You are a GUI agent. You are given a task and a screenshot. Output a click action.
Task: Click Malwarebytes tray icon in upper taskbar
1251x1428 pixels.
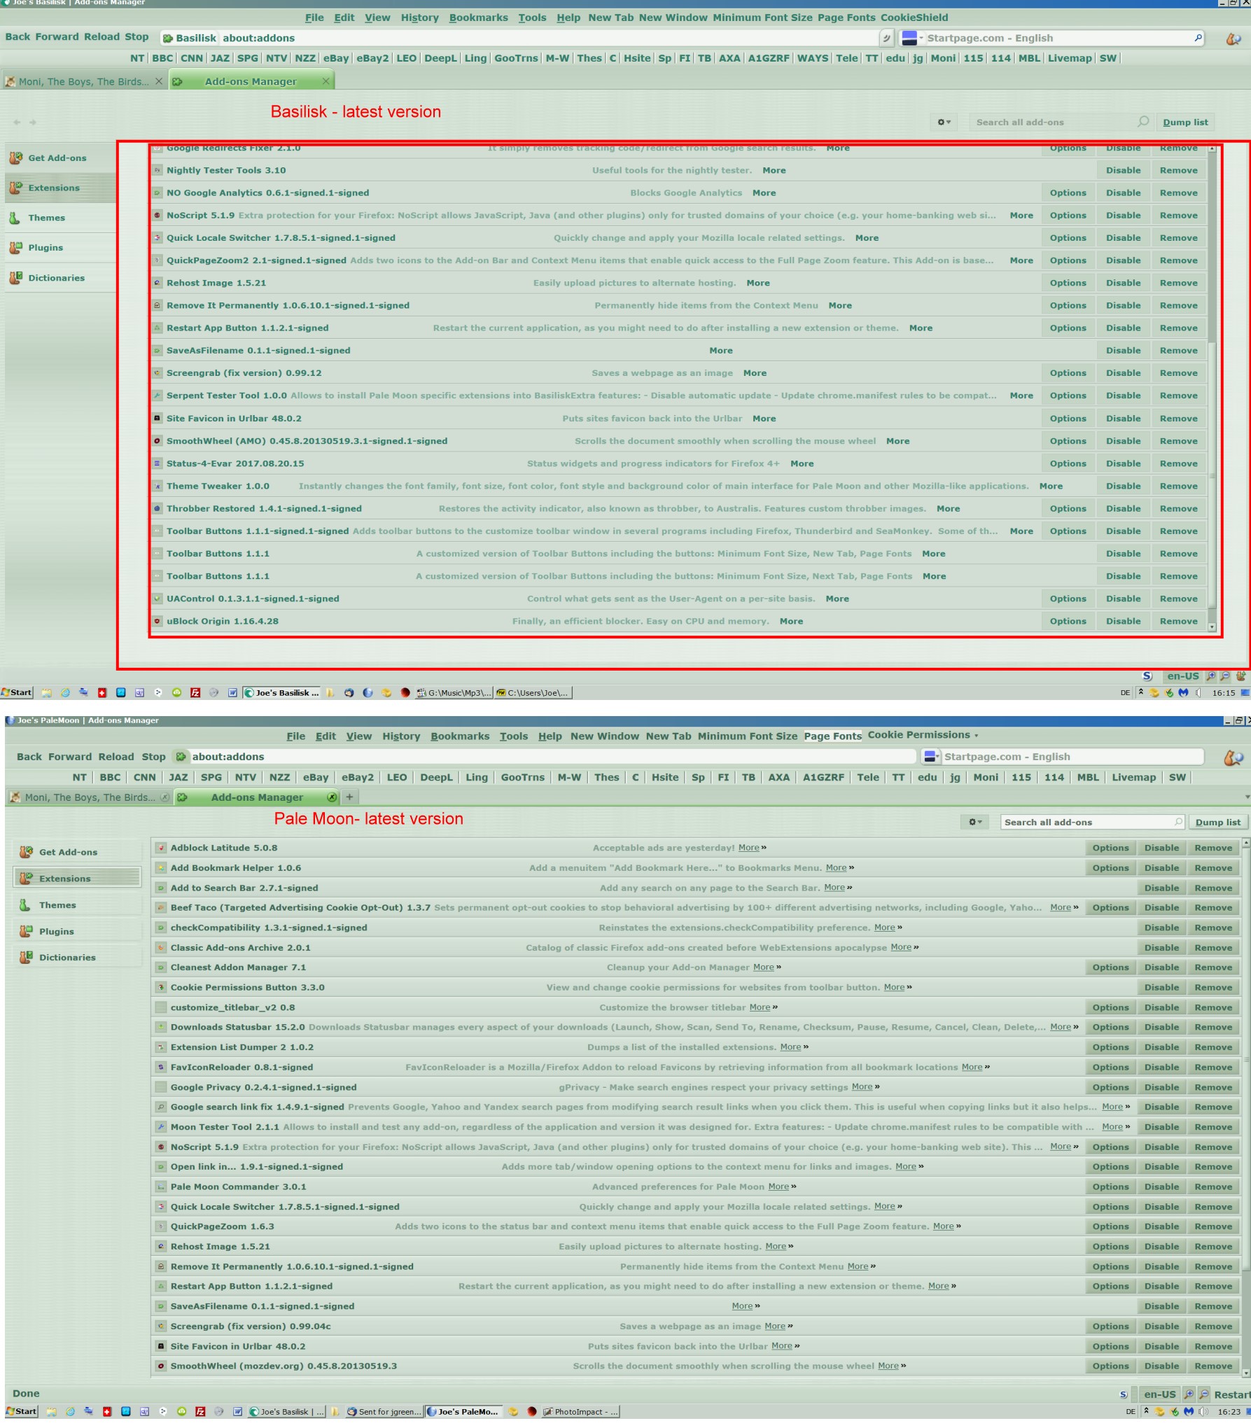click(1184, 692)
